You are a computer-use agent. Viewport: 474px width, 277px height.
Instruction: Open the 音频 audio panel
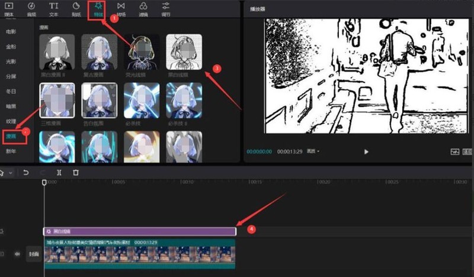tap(31, 9)
